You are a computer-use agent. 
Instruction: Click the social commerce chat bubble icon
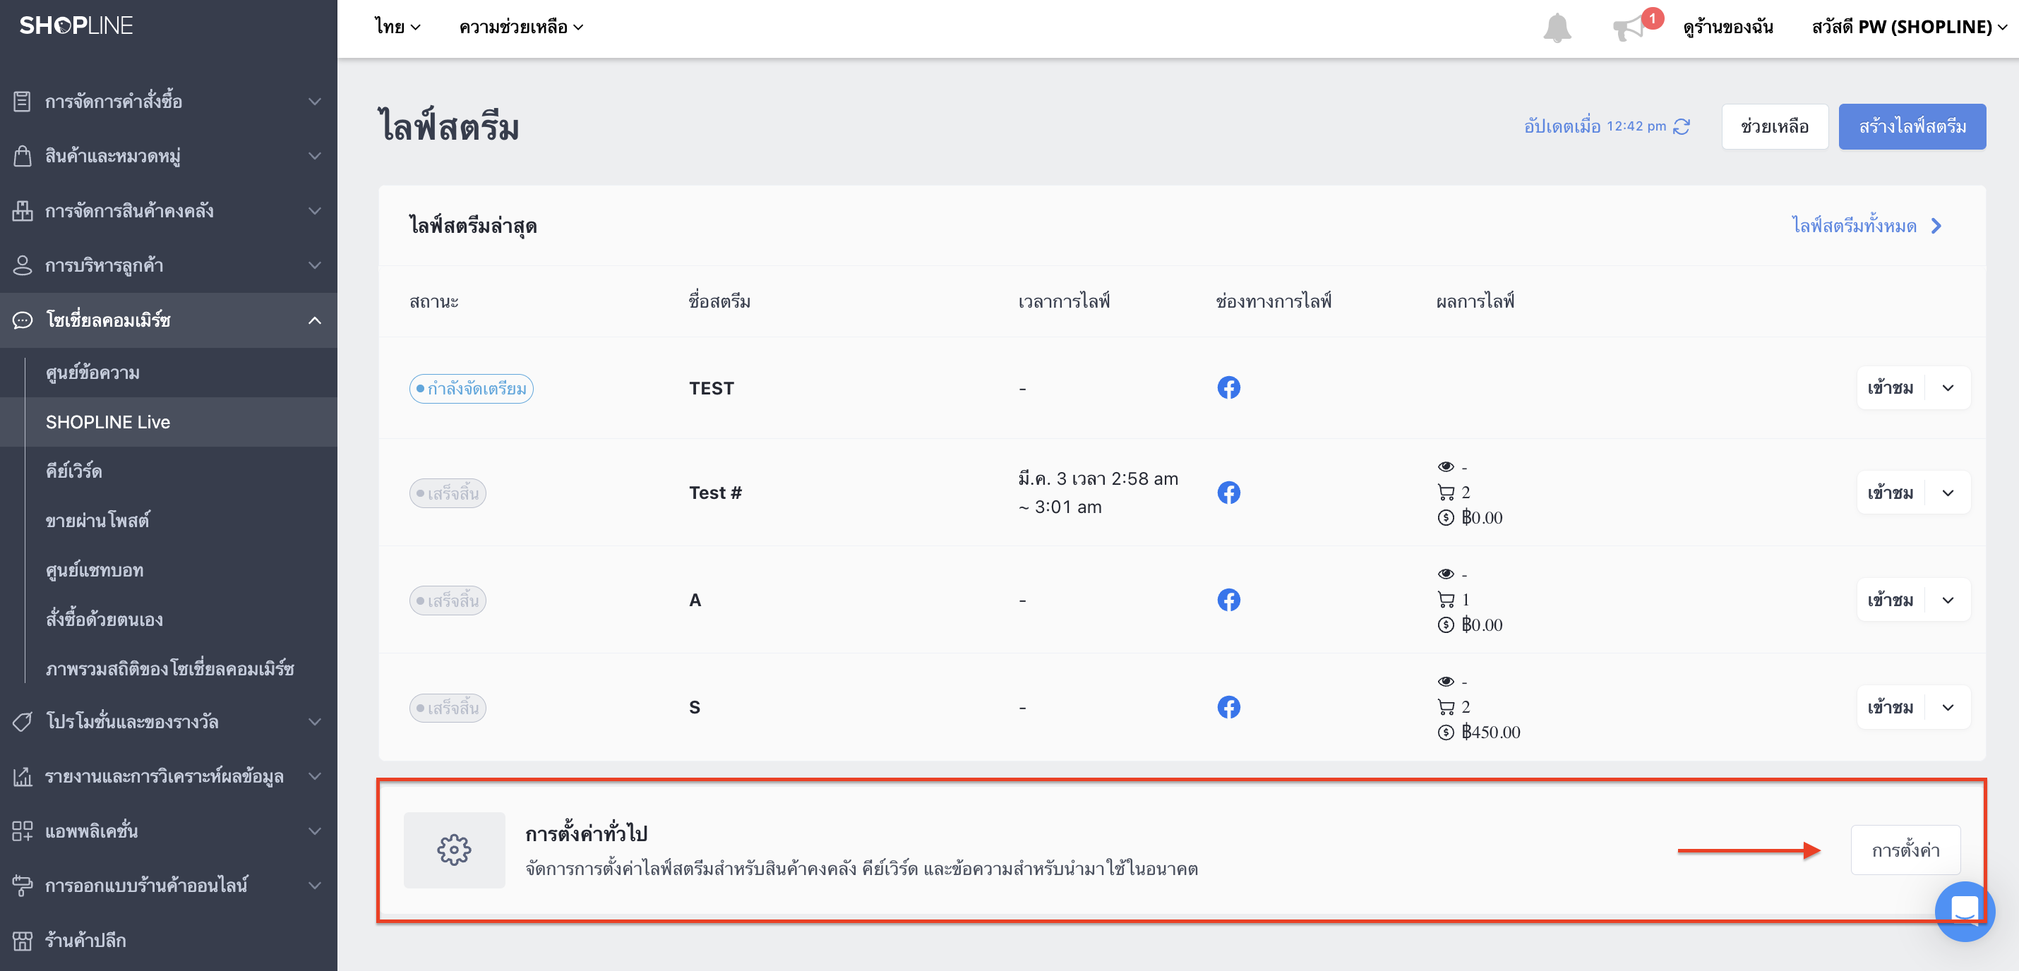[22, 320]
